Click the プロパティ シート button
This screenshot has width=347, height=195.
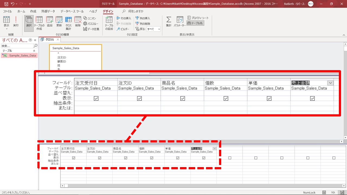pos(198,18)
